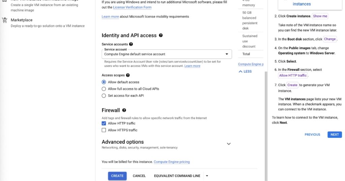Click help icon beside Identity and API access
Viewport: 345px width, 181px height.
pos(161,35)
